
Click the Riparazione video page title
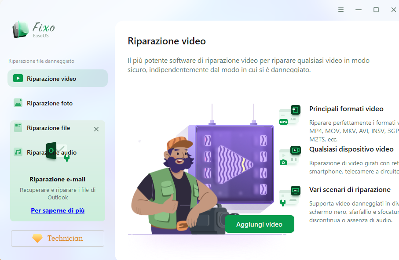[167, 41]
